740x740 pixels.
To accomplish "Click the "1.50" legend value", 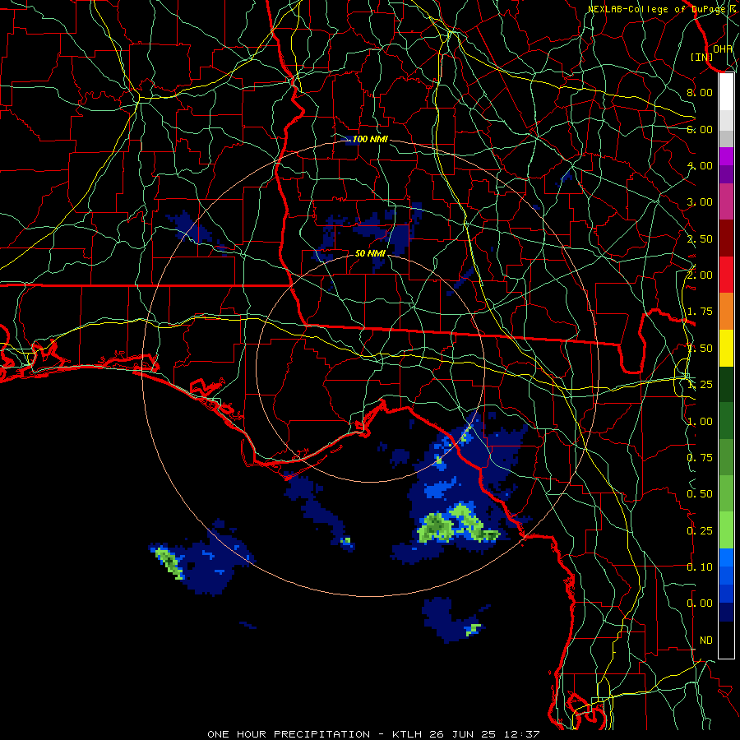I will [700, 349].
